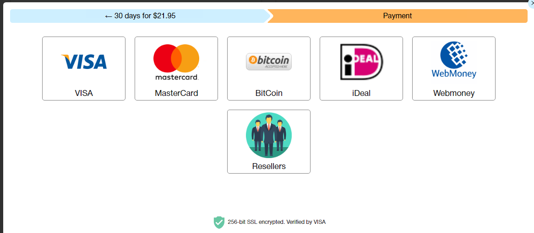Open the Resellers businessmen icon

coord(269,135)
